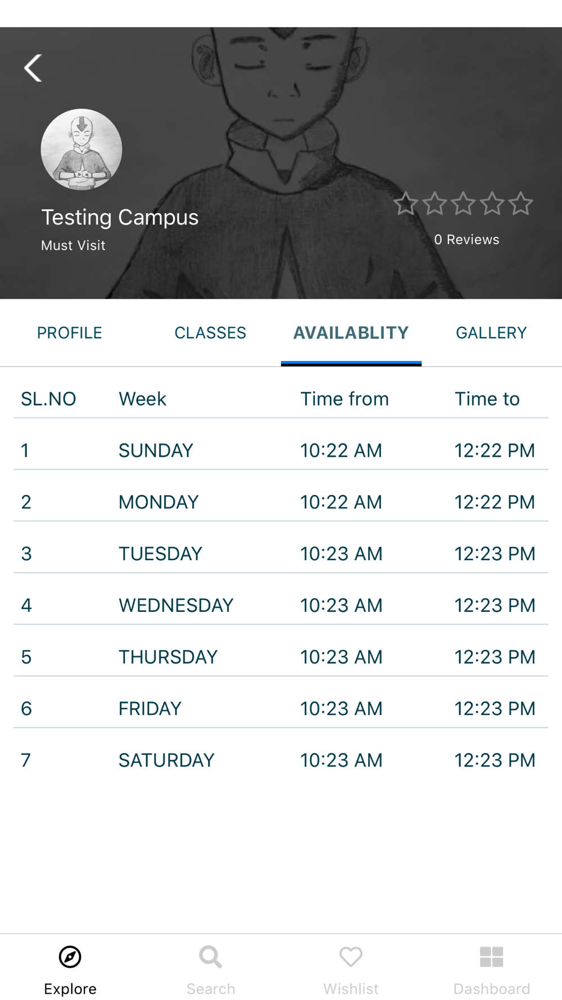Tap the Testing Campus title

120,218
